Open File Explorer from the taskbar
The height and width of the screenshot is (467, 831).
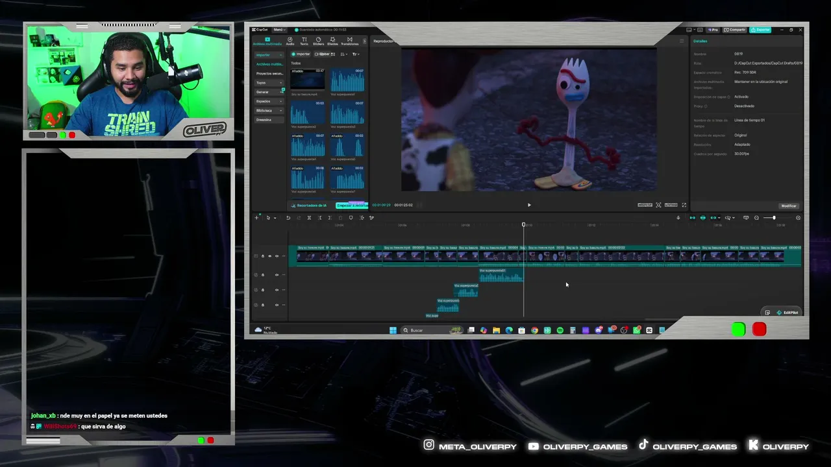[496, 330]
